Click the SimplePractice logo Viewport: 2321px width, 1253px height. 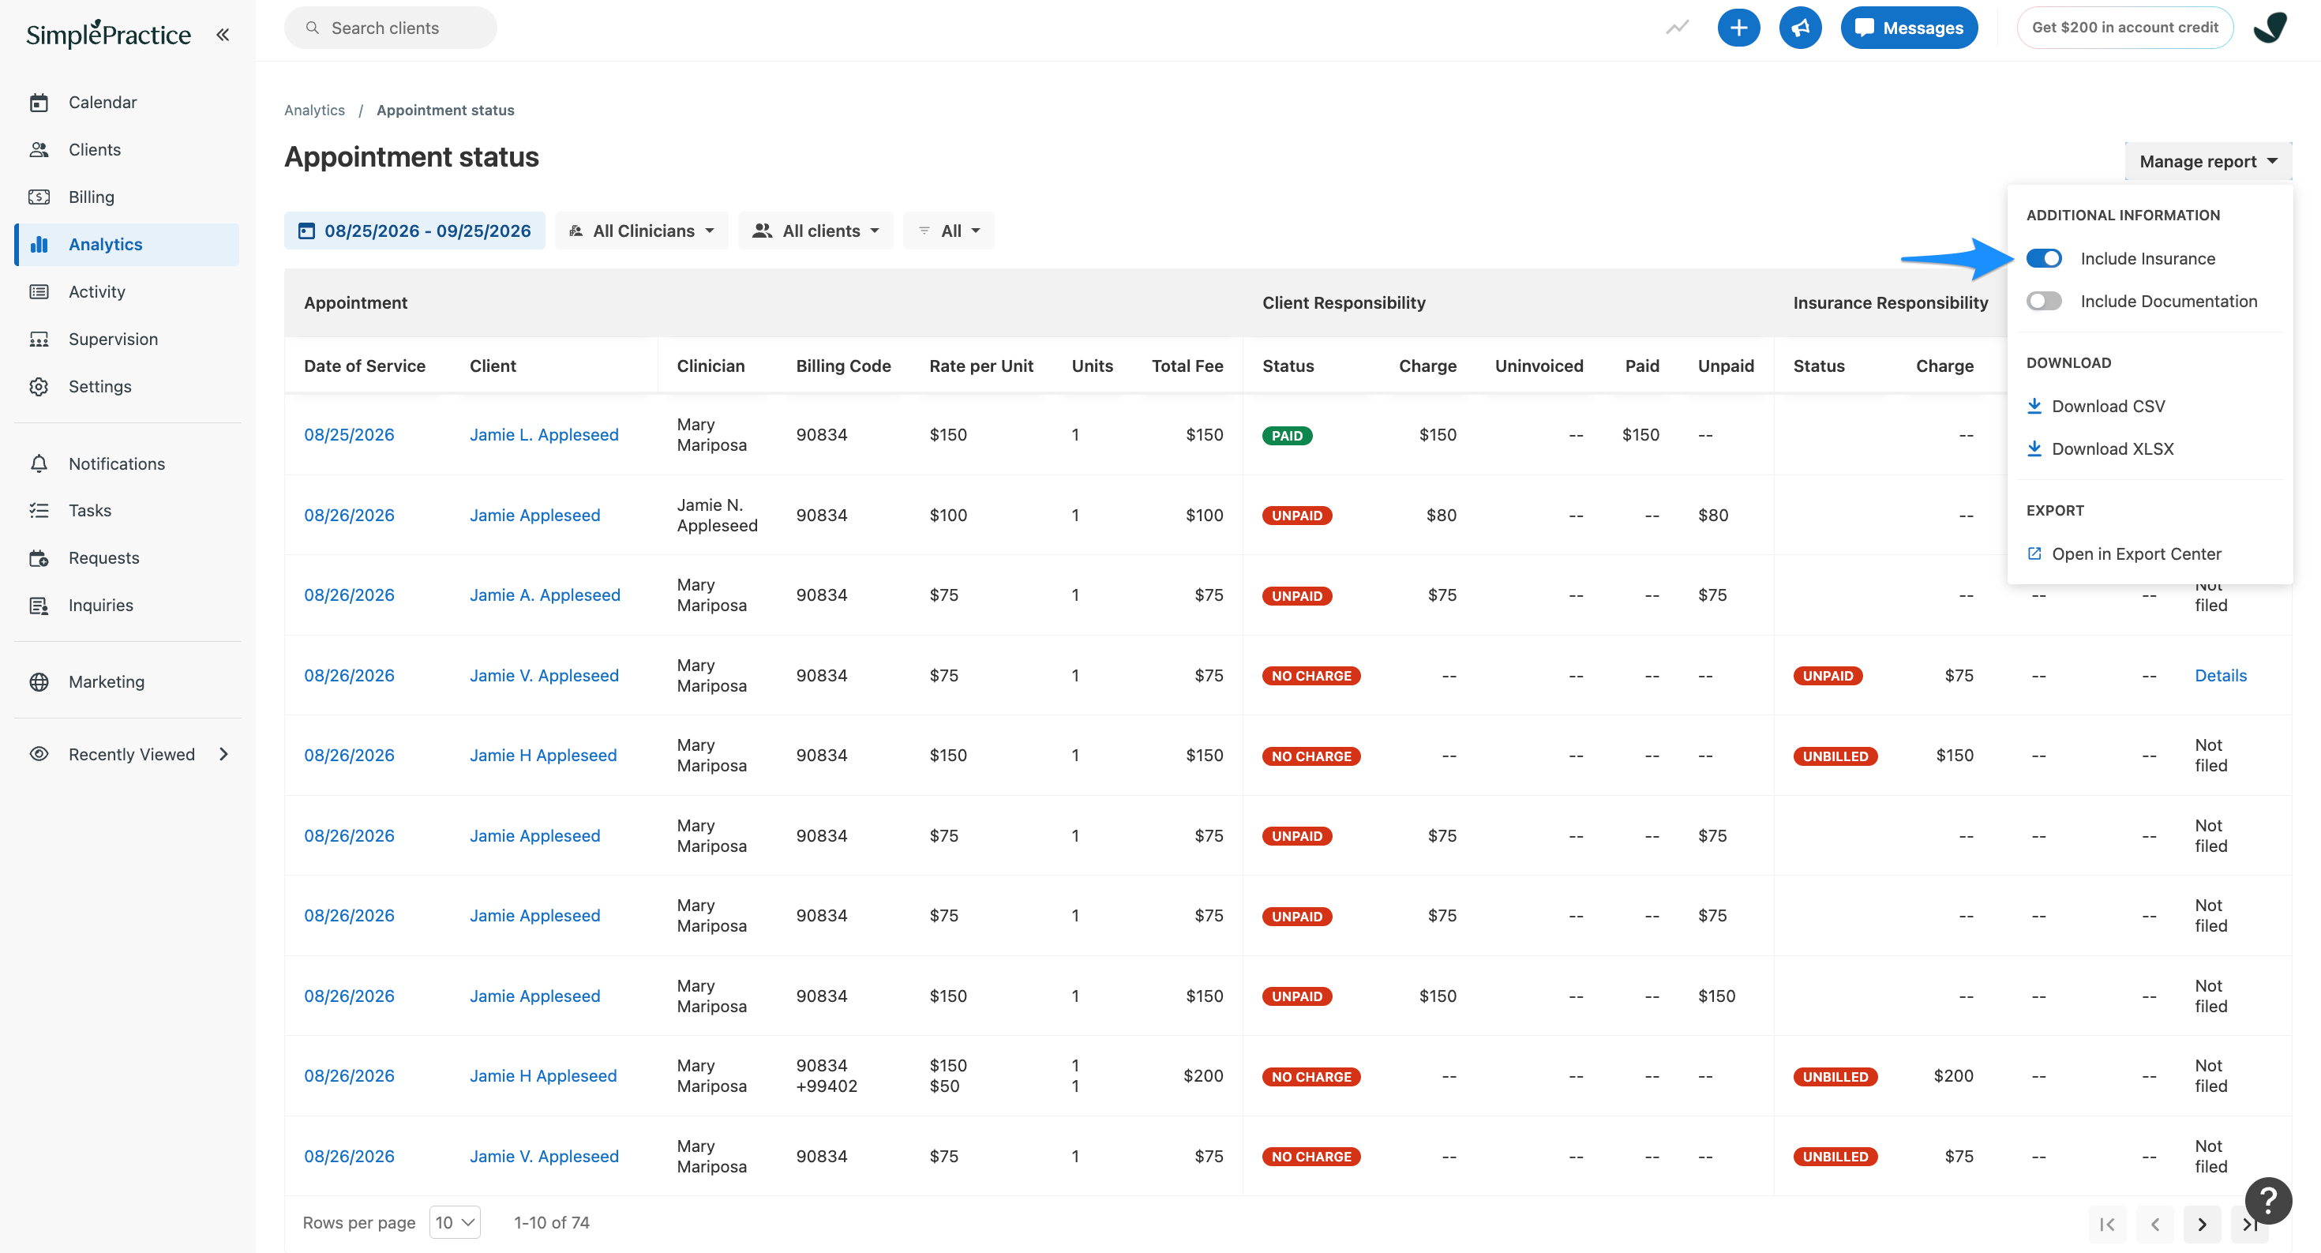[108, 34]
